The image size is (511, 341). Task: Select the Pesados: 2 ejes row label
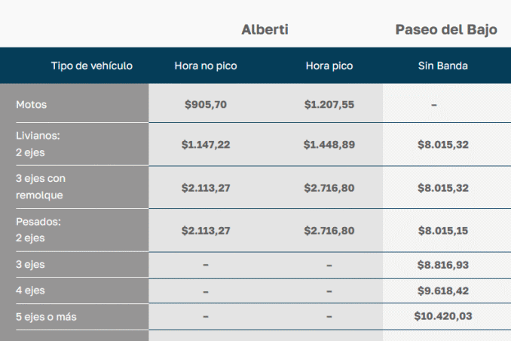[38, 230]
